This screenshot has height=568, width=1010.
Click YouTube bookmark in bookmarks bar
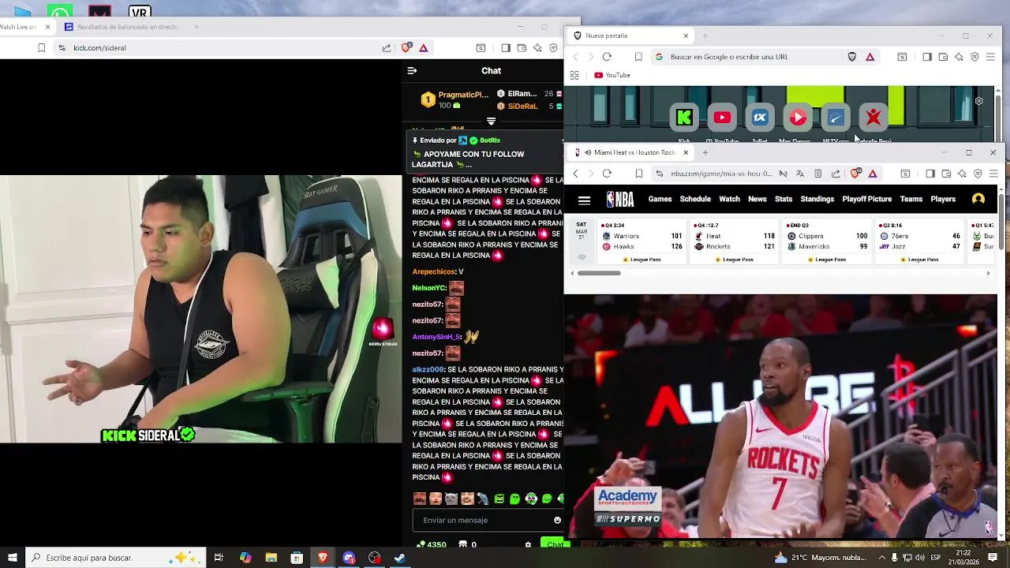tap(612, 75)
